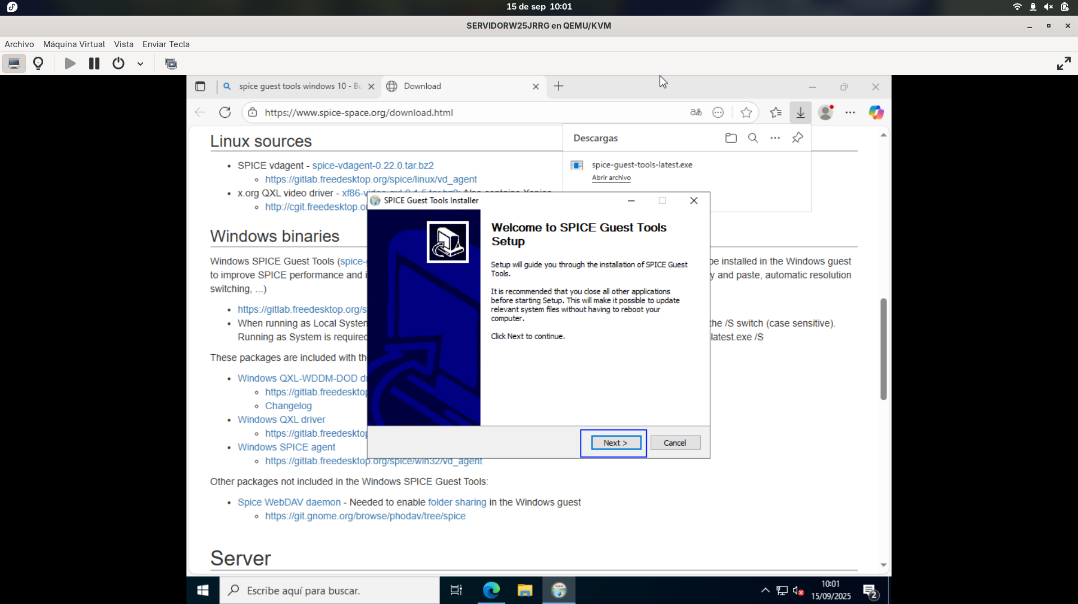Click Next in SPICE Guest Tools Installer
This screenshot has width=1078, height=604.
point(616,443)
